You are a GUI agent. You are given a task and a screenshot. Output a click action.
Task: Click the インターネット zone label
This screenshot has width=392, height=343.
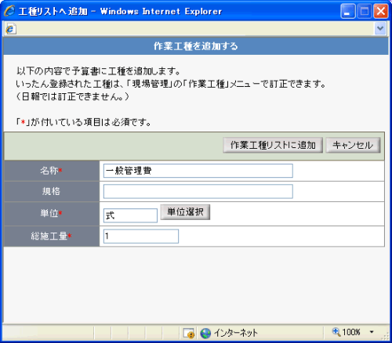click(236, 333)
